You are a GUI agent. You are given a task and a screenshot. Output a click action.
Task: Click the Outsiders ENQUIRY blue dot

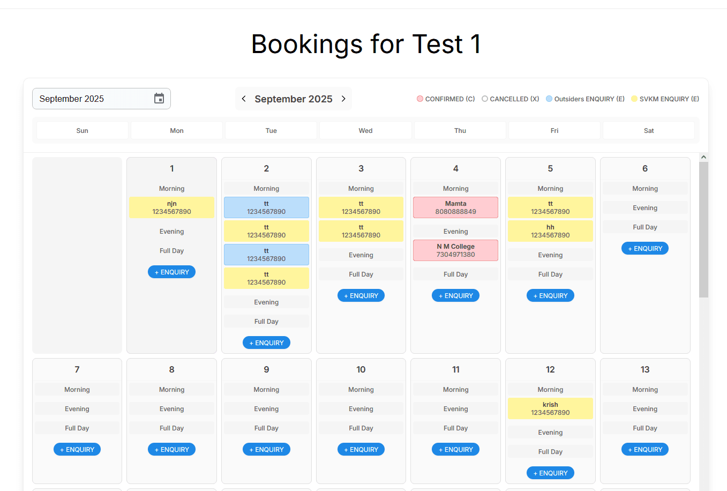click(x=549, y=99)
